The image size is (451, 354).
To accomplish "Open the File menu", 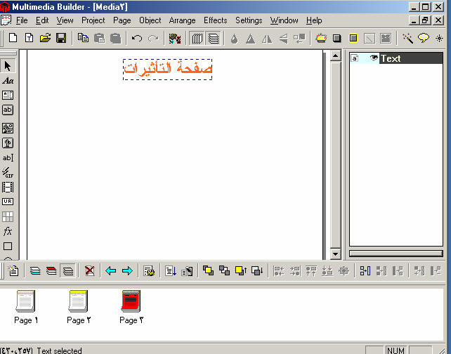I will tap(22, 20).
